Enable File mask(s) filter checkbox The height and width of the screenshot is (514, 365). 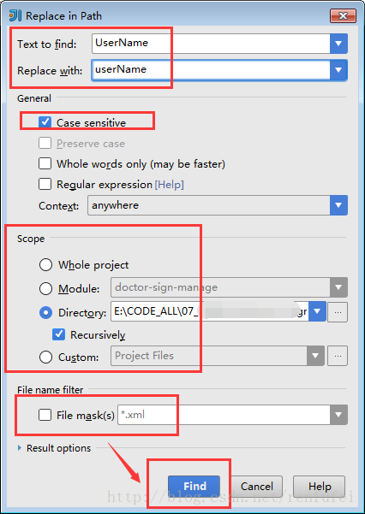coord(45,415)
